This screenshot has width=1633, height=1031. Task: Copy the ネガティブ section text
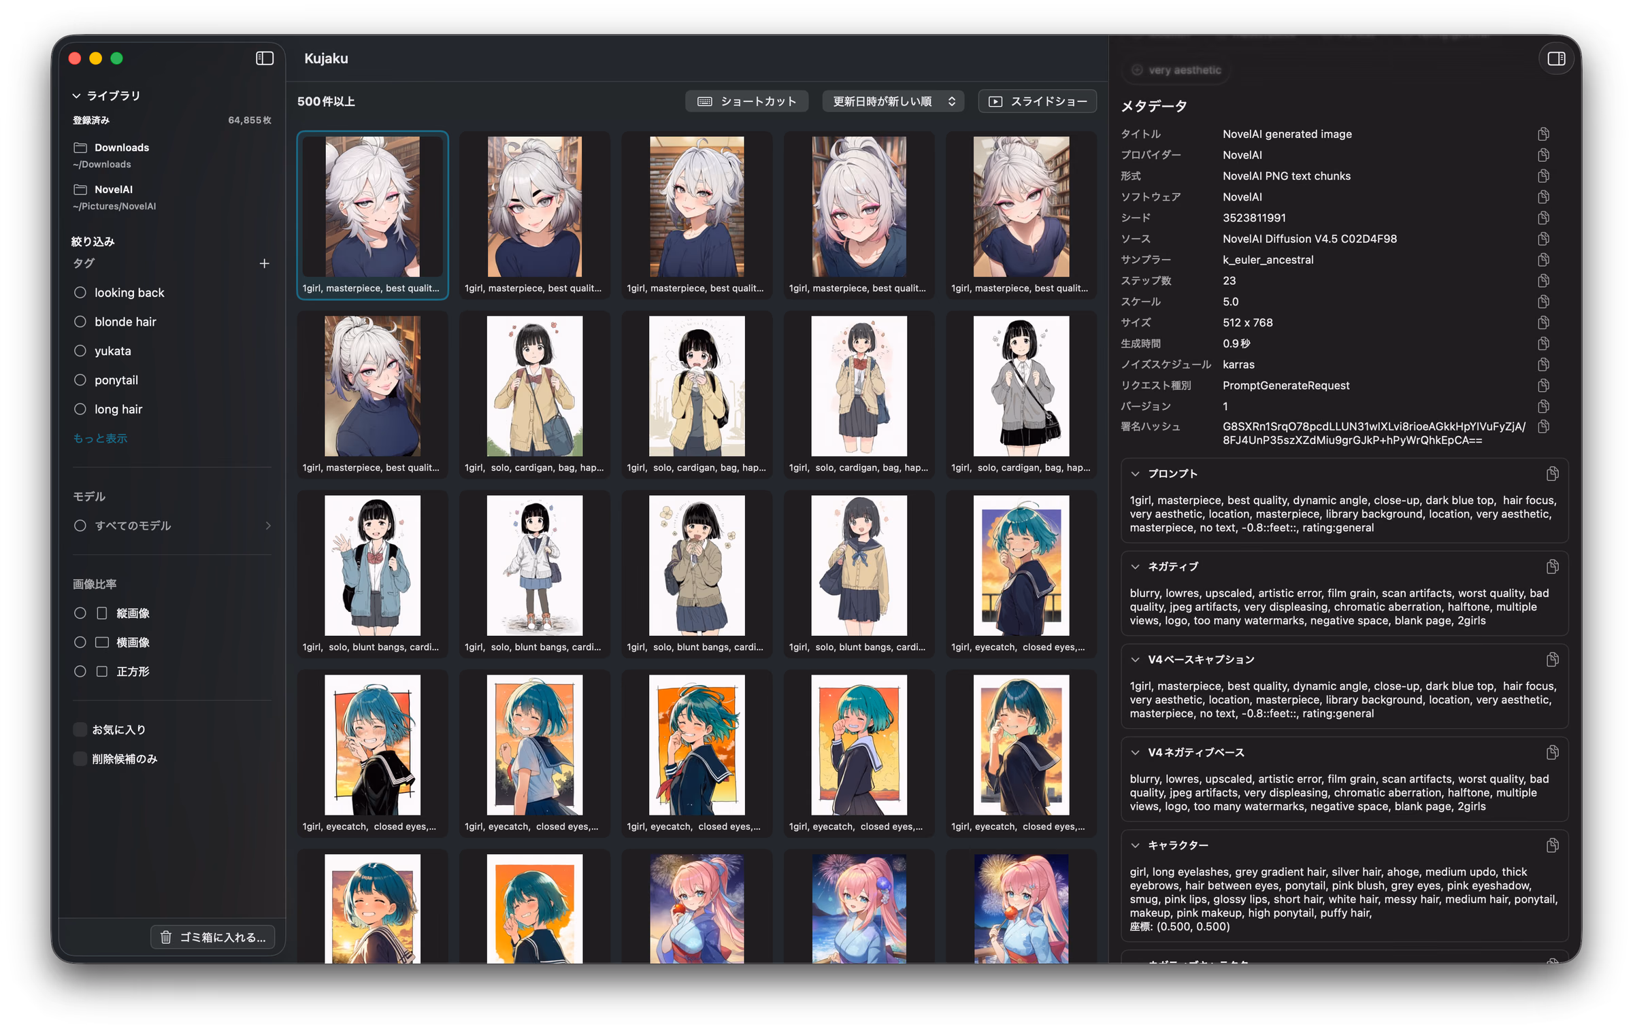point(1552,567)
